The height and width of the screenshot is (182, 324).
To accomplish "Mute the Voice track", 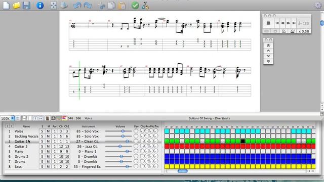I will click(x=48, y=131).
